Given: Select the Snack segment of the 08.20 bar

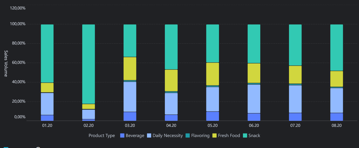Looking at the screenshot, I should [x=337, y=48].
